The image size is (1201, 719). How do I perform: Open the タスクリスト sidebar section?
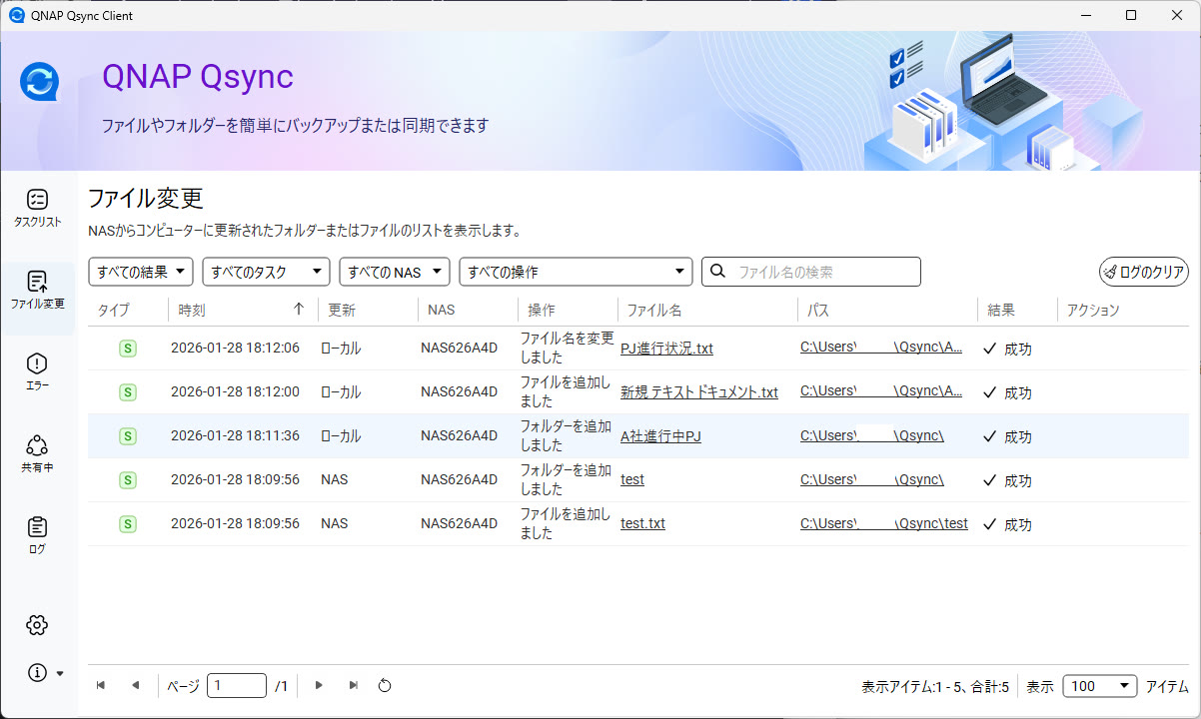coord(37,209)
